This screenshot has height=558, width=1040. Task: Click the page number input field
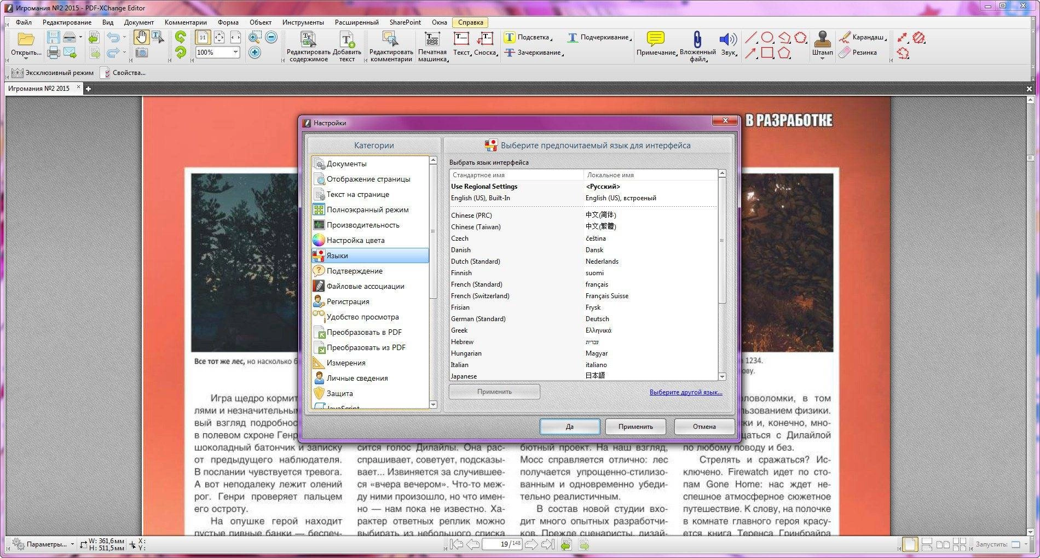tap(502, 544)
